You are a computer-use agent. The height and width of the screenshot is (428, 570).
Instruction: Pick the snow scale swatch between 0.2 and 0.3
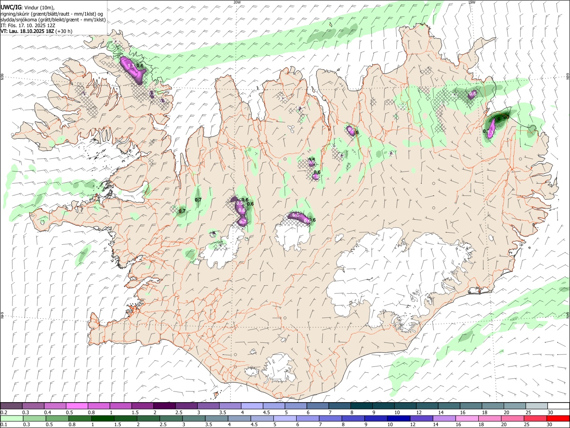[11, 406]
